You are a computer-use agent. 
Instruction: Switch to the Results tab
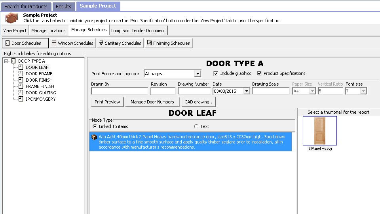pos(63,7)
